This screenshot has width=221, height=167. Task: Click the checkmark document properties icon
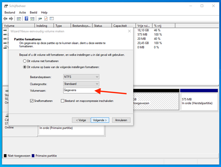click(x=46, y=19)
